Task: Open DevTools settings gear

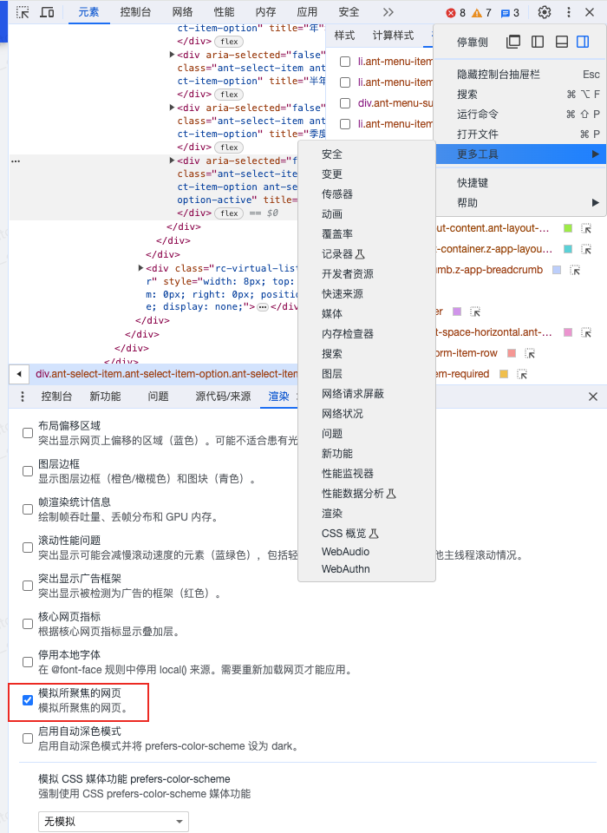Action: tap(545, 12)
